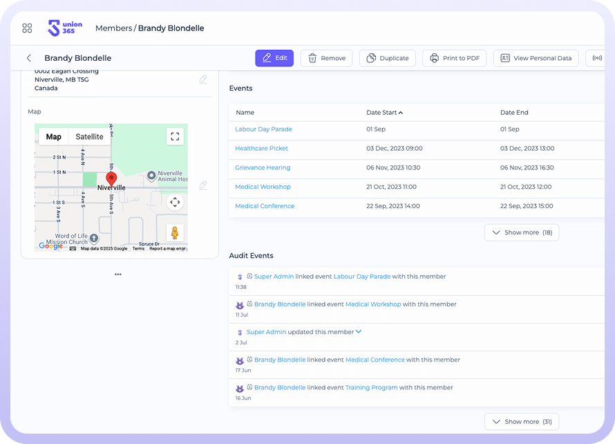Click Print to PDF button

[455, 58]
